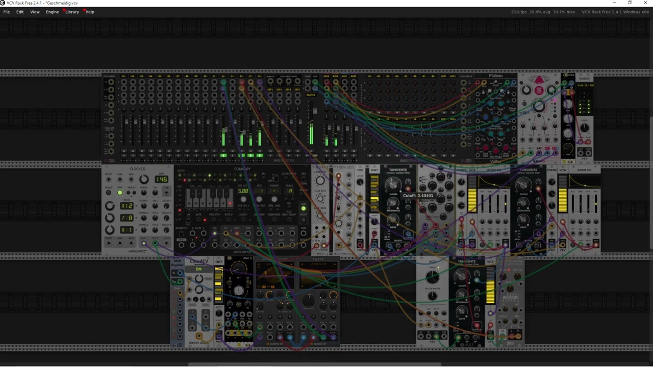Click the -01- track label on MixMaster
Screen dimensions: 653x367
123,76
